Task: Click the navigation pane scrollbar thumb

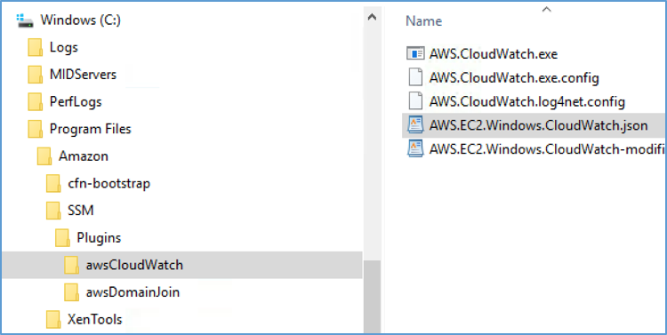Action: pos(373,297)
